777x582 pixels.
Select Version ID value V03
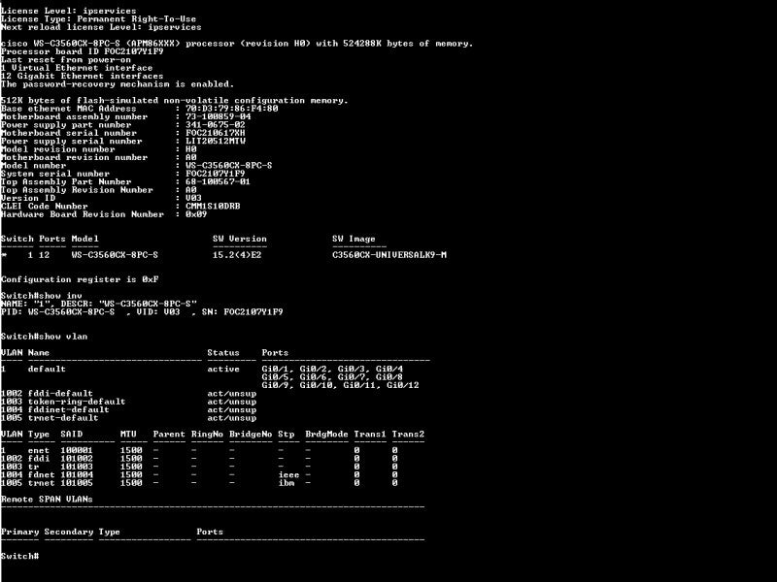pos(193,198)
